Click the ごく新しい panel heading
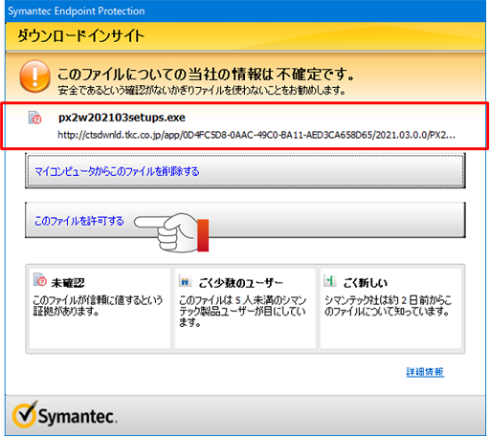This screenshot has width=490, height=436. tap(366, 283)
